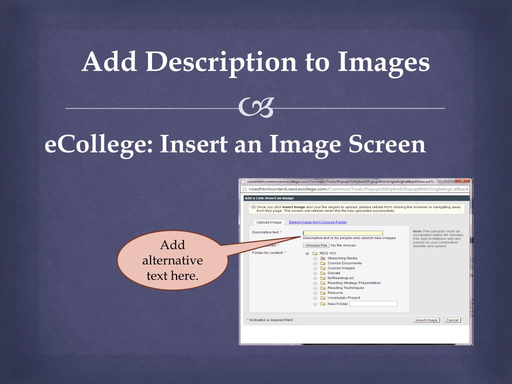This screenshot has width=512, height=384.
Task: Click the slide title 'Add Description to Images'
Action: (255, 62)
